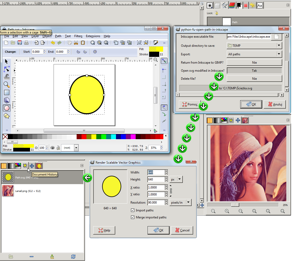Pick cyan swatch in Inkscape palette
The height and width of the screenshot is (261, 292).
(113, 137)
